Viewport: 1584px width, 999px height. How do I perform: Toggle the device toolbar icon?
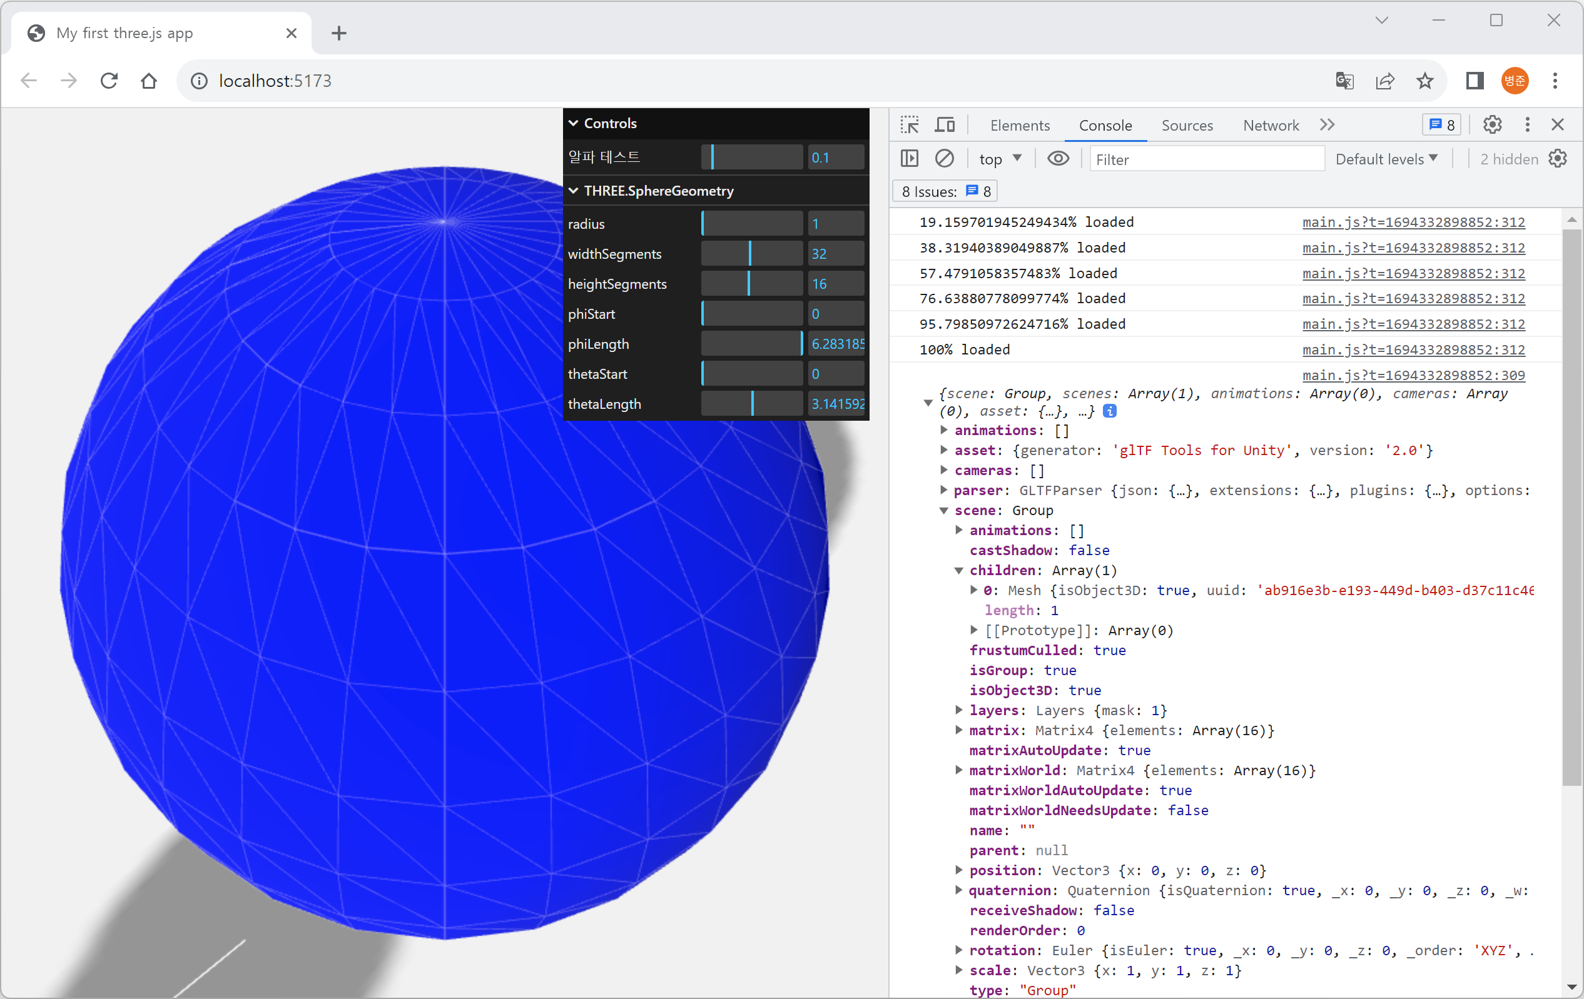[945, 125]
